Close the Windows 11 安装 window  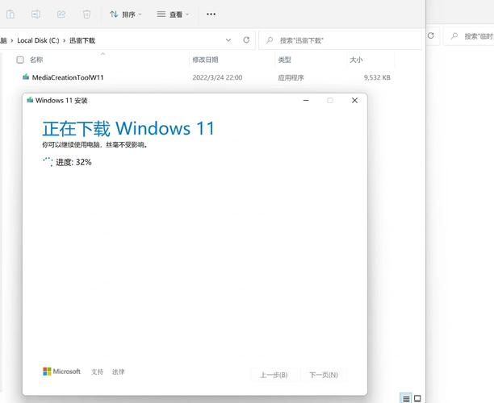pyautogui.click(x=354, y=101)
